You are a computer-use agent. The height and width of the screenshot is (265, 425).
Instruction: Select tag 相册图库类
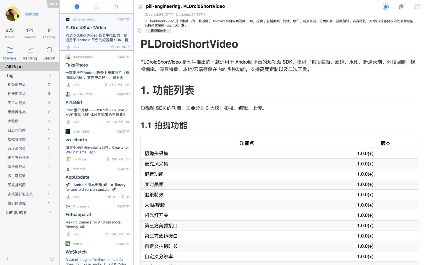30,94
